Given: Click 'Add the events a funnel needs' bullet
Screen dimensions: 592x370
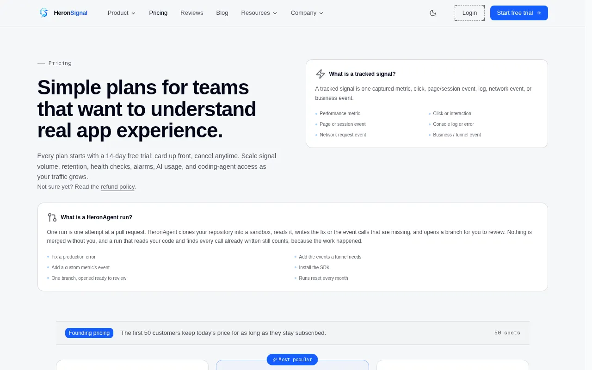Looking at the screenshot, I should tap(330, 257).
